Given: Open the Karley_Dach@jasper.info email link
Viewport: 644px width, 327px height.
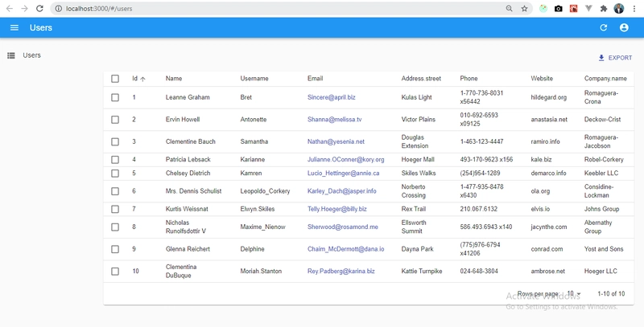Looking at the screenshot, I should pos(341,191).
